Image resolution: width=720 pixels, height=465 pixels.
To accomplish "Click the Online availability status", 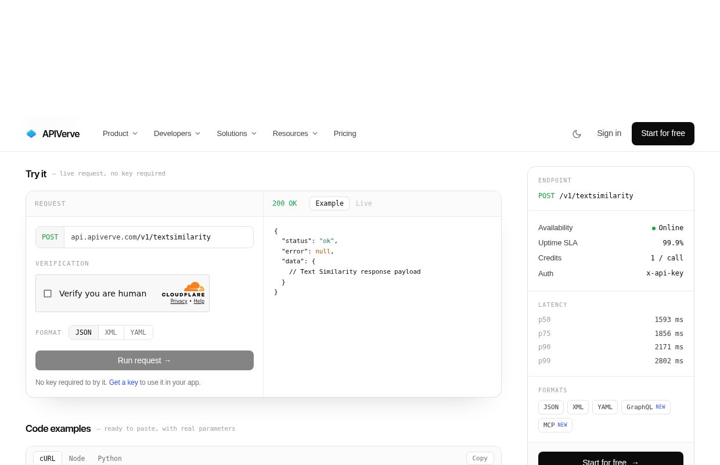I will 668,228.
